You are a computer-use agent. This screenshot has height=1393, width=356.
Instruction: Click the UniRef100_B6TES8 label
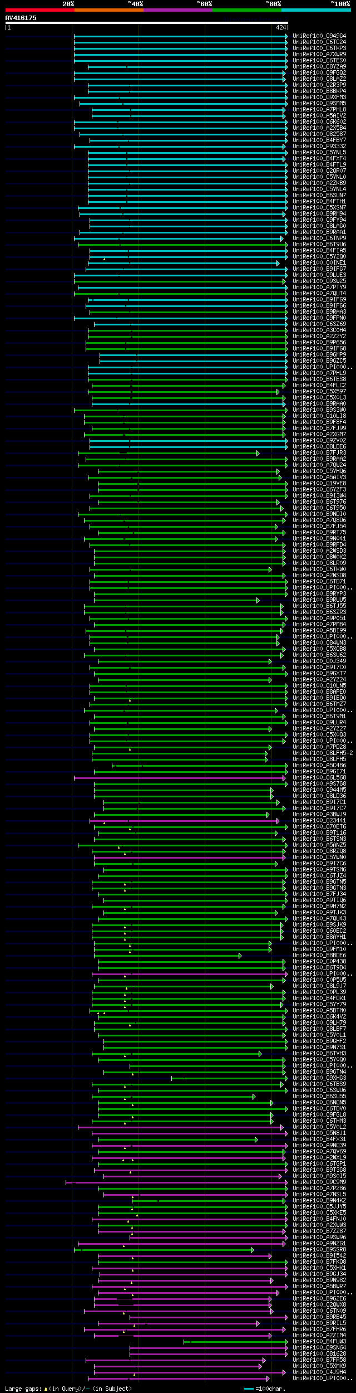pos(319,379)
